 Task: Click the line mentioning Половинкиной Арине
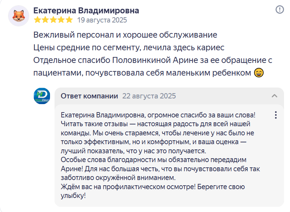(153, 60)
